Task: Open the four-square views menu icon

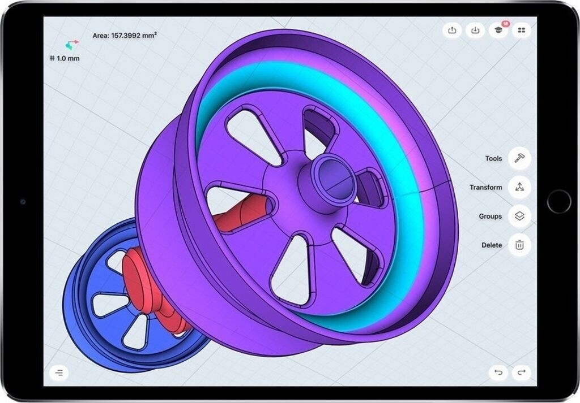Action: click(x=522, y=31)
